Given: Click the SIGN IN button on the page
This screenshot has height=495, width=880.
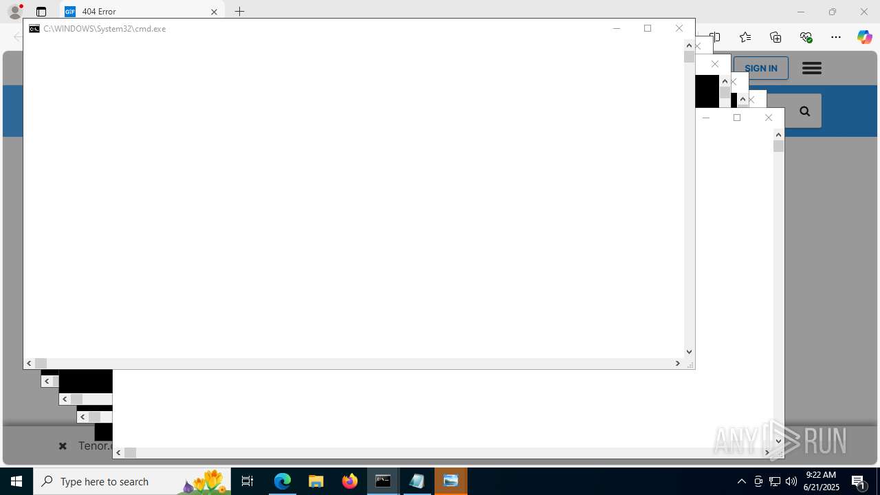Looking at the screenshot, I should tap(760, 68).
